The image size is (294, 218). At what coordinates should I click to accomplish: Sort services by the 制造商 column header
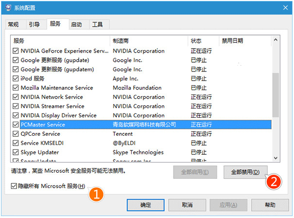click(148, 41)
